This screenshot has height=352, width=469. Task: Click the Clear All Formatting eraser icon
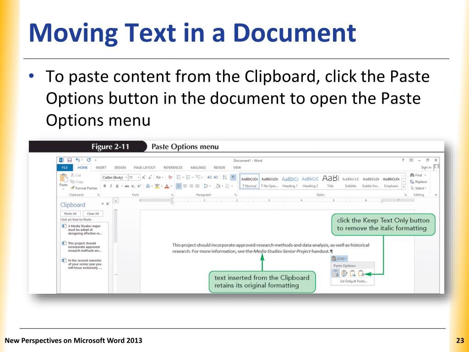(170, 177)
